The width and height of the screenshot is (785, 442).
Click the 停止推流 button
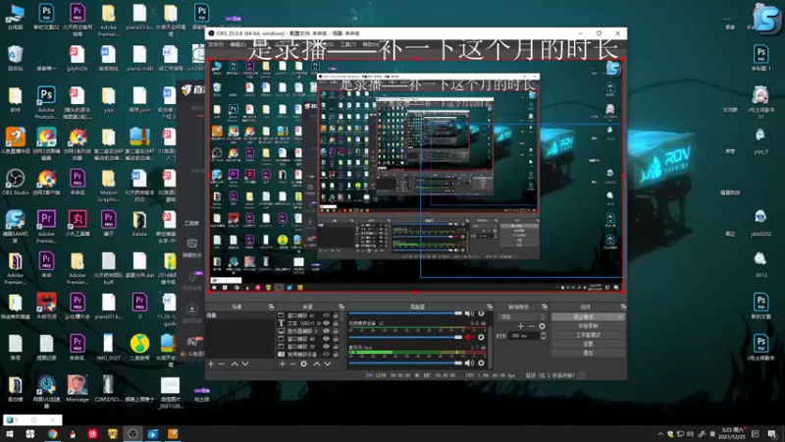[x=588, y=316]
